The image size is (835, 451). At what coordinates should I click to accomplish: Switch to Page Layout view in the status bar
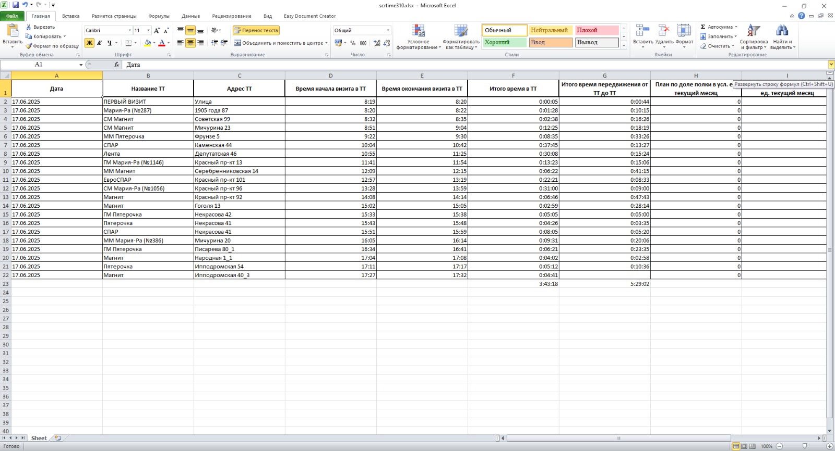[745, 446]
